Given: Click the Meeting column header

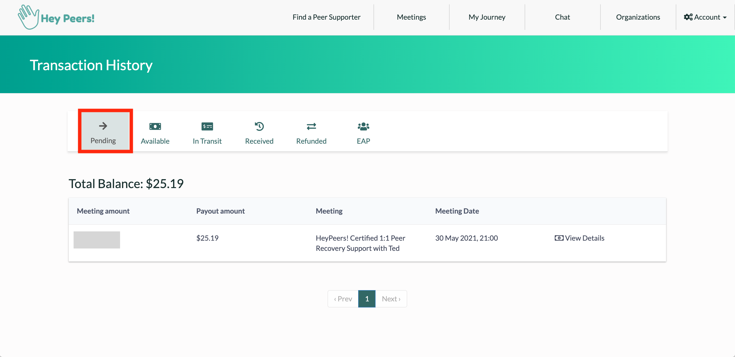Looking at the screenshot, I should 329,211.
